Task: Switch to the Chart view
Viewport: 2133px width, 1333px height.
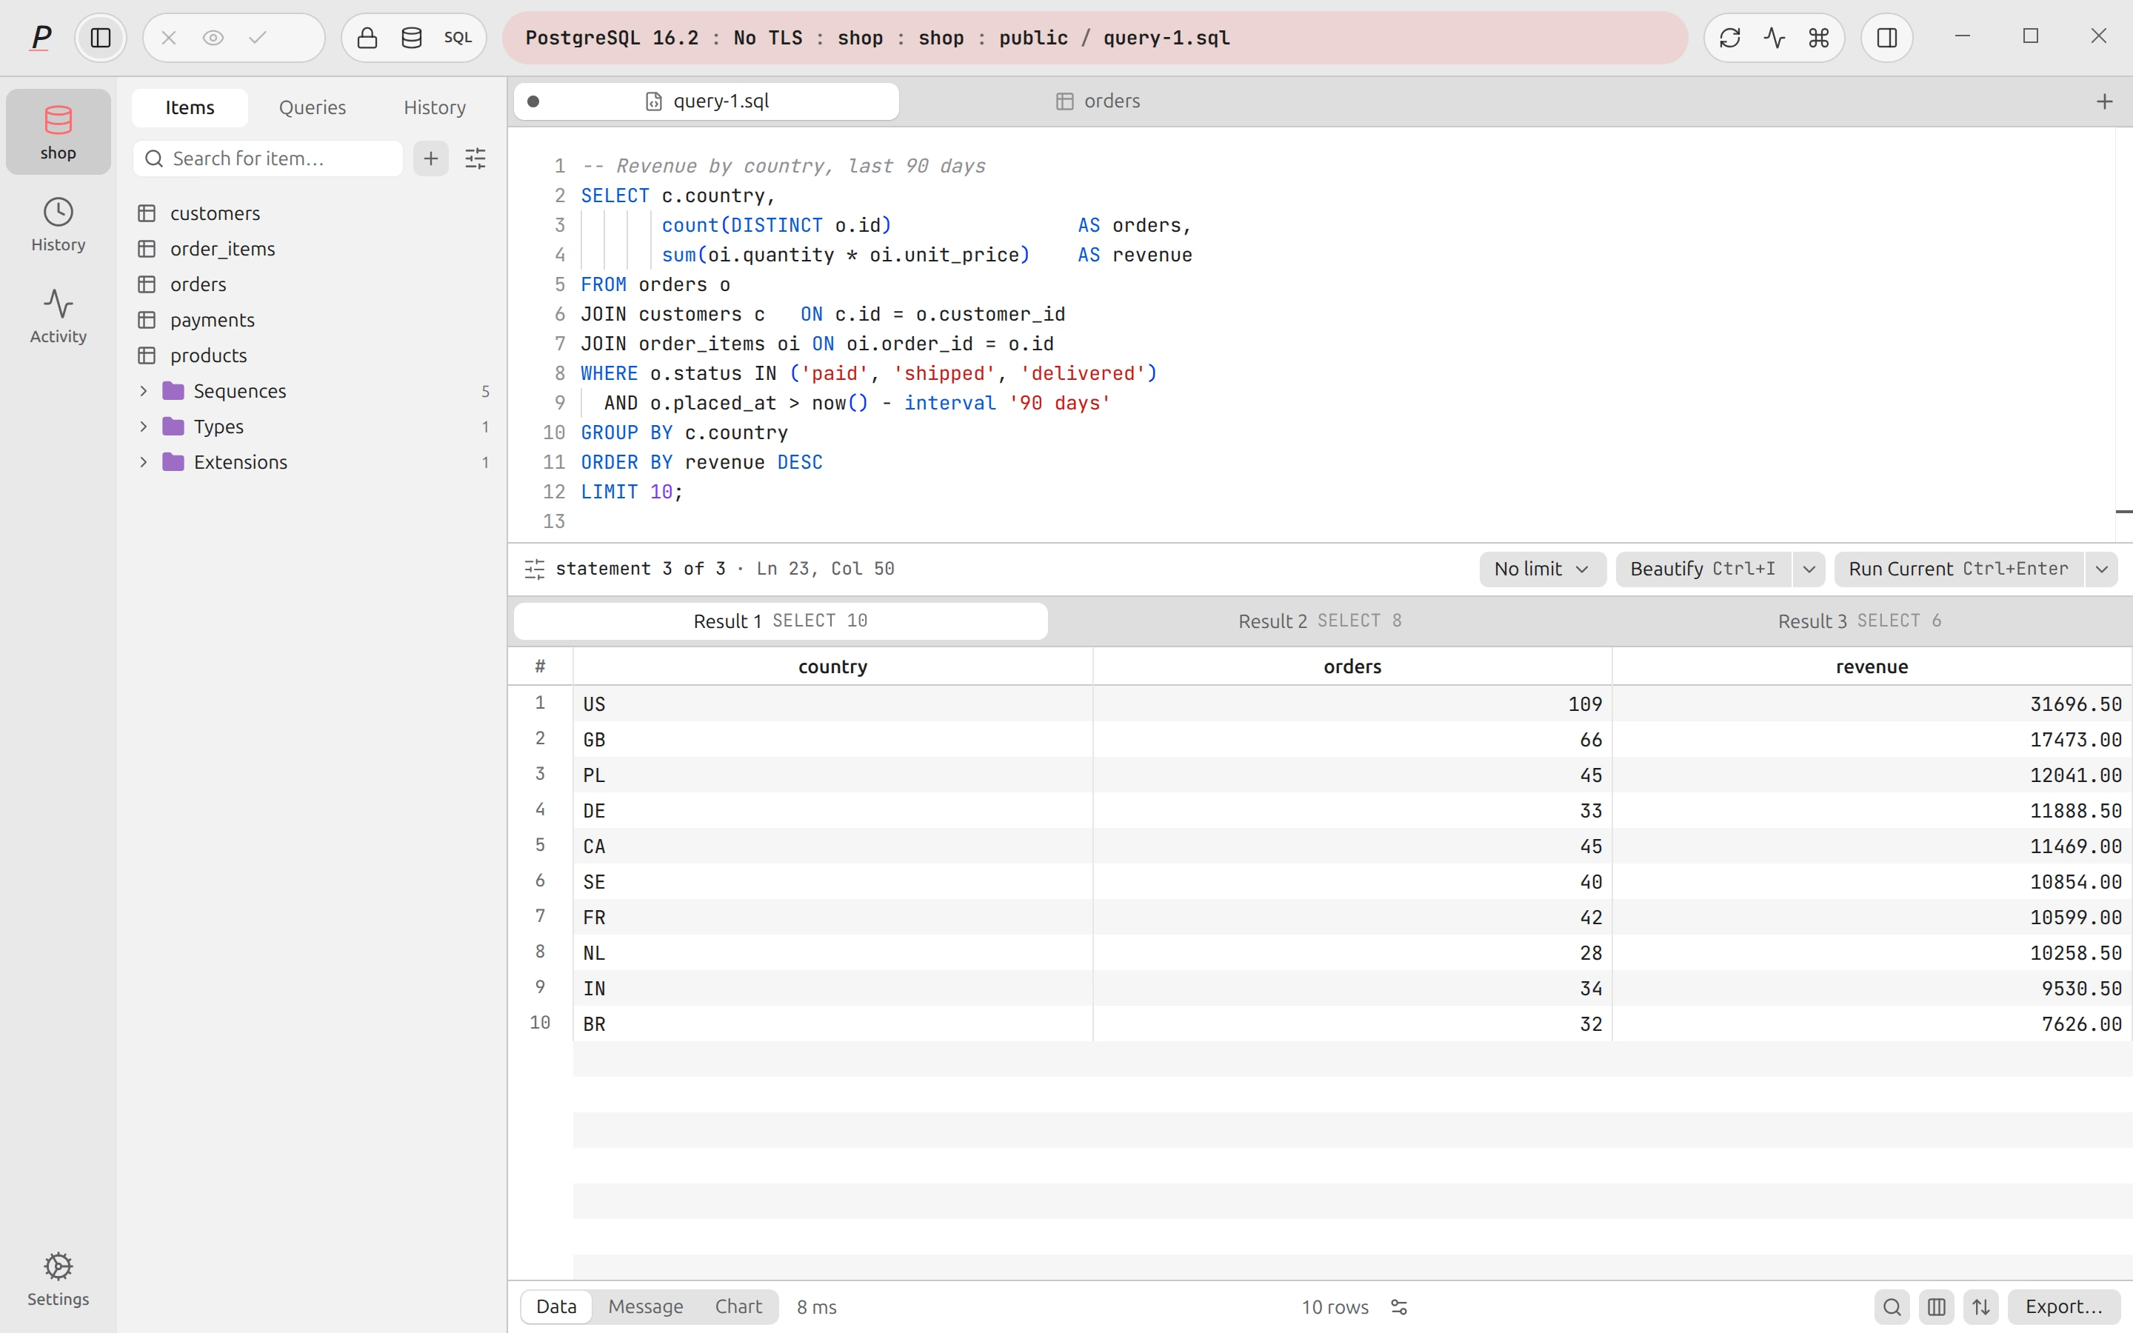Action: coord(738,1306)
